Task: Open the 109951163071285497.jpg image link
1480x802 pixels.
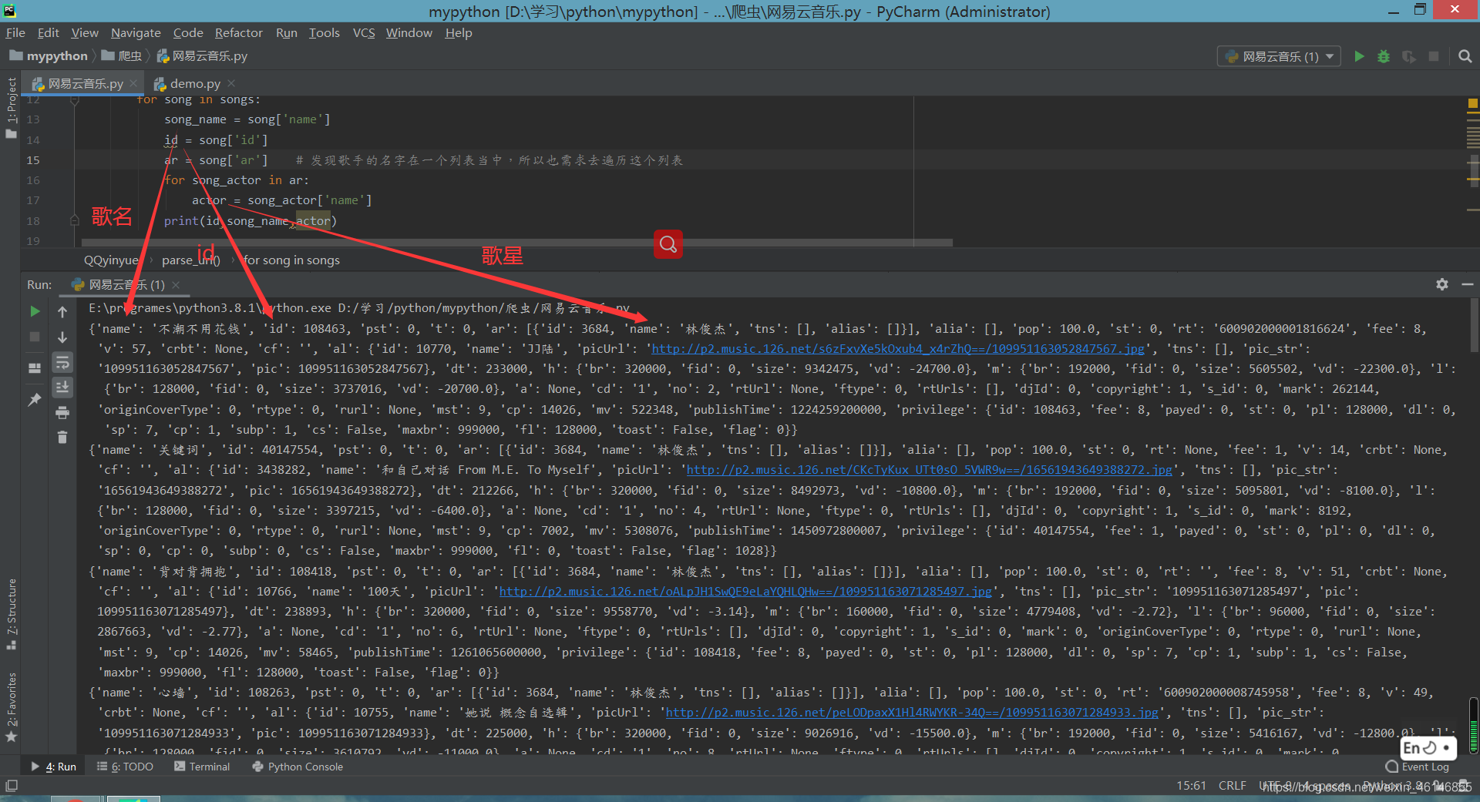Action: pos(745,592)
